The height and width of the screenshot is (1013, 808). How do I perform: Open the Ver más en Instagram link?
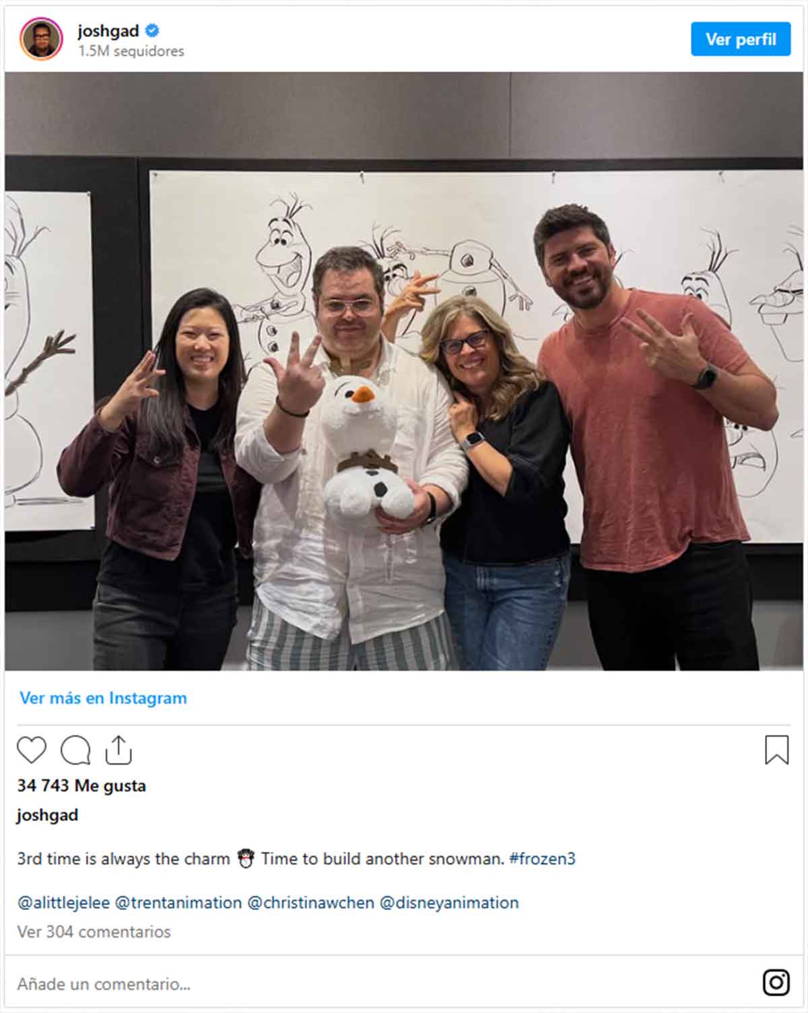coord(103,698)
